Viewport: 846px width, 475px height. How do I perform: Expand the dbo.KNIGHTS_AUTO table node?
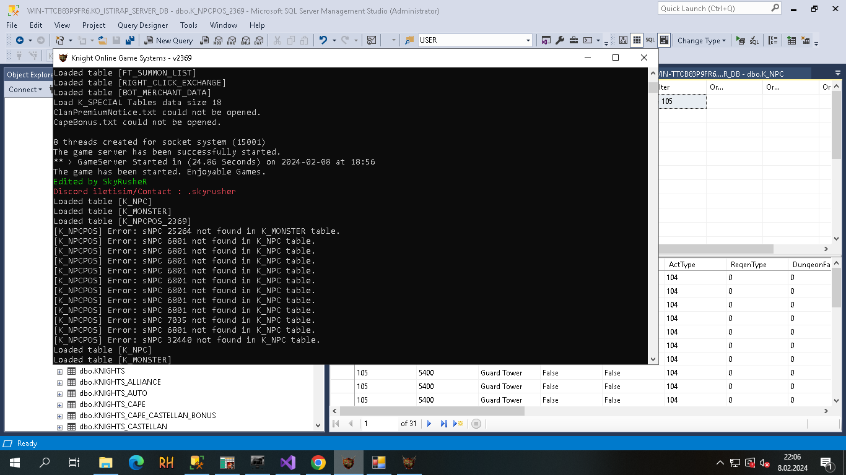click(59, 394)
